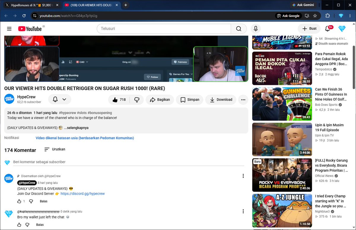Click Fairness button inside video frame
This screenshot has width=356, height=230.
pyautogui.click(x=180, y=62)
